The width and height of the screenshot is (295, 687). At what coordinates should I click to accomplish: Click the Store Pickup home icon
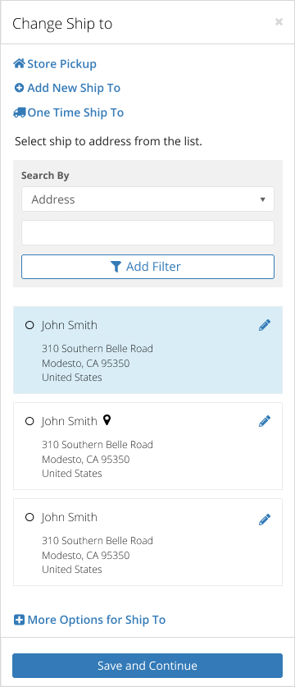[x=20, y=64]
